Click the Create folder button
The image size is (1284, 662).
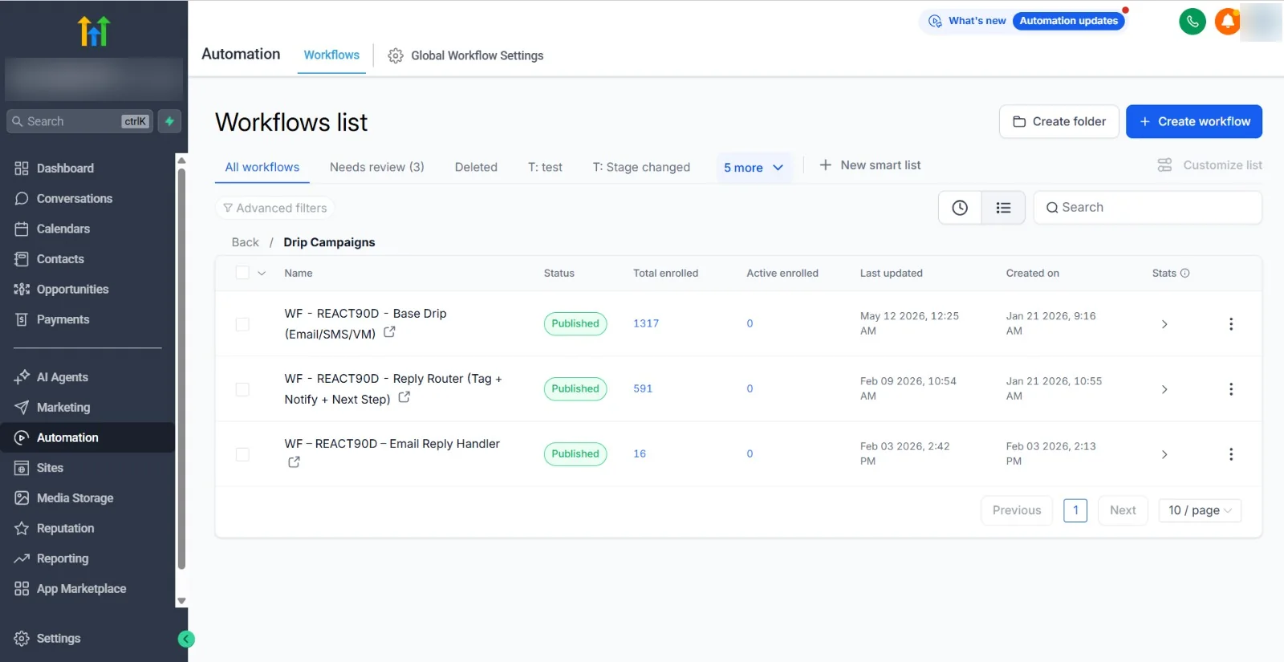point(1058,121)
